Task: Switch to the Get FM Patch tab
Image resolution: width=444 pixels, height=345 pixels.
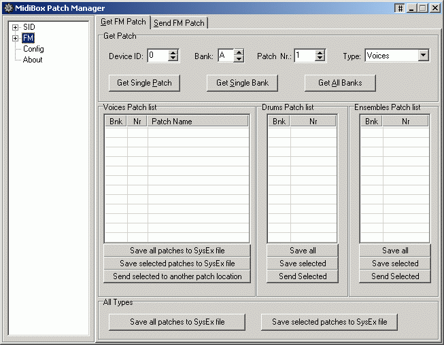Action: click(x=124, y=22)
